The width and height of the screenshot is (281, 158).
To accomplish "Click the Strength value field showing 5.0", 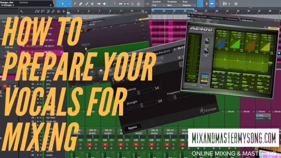I will [x=160, y=101].
